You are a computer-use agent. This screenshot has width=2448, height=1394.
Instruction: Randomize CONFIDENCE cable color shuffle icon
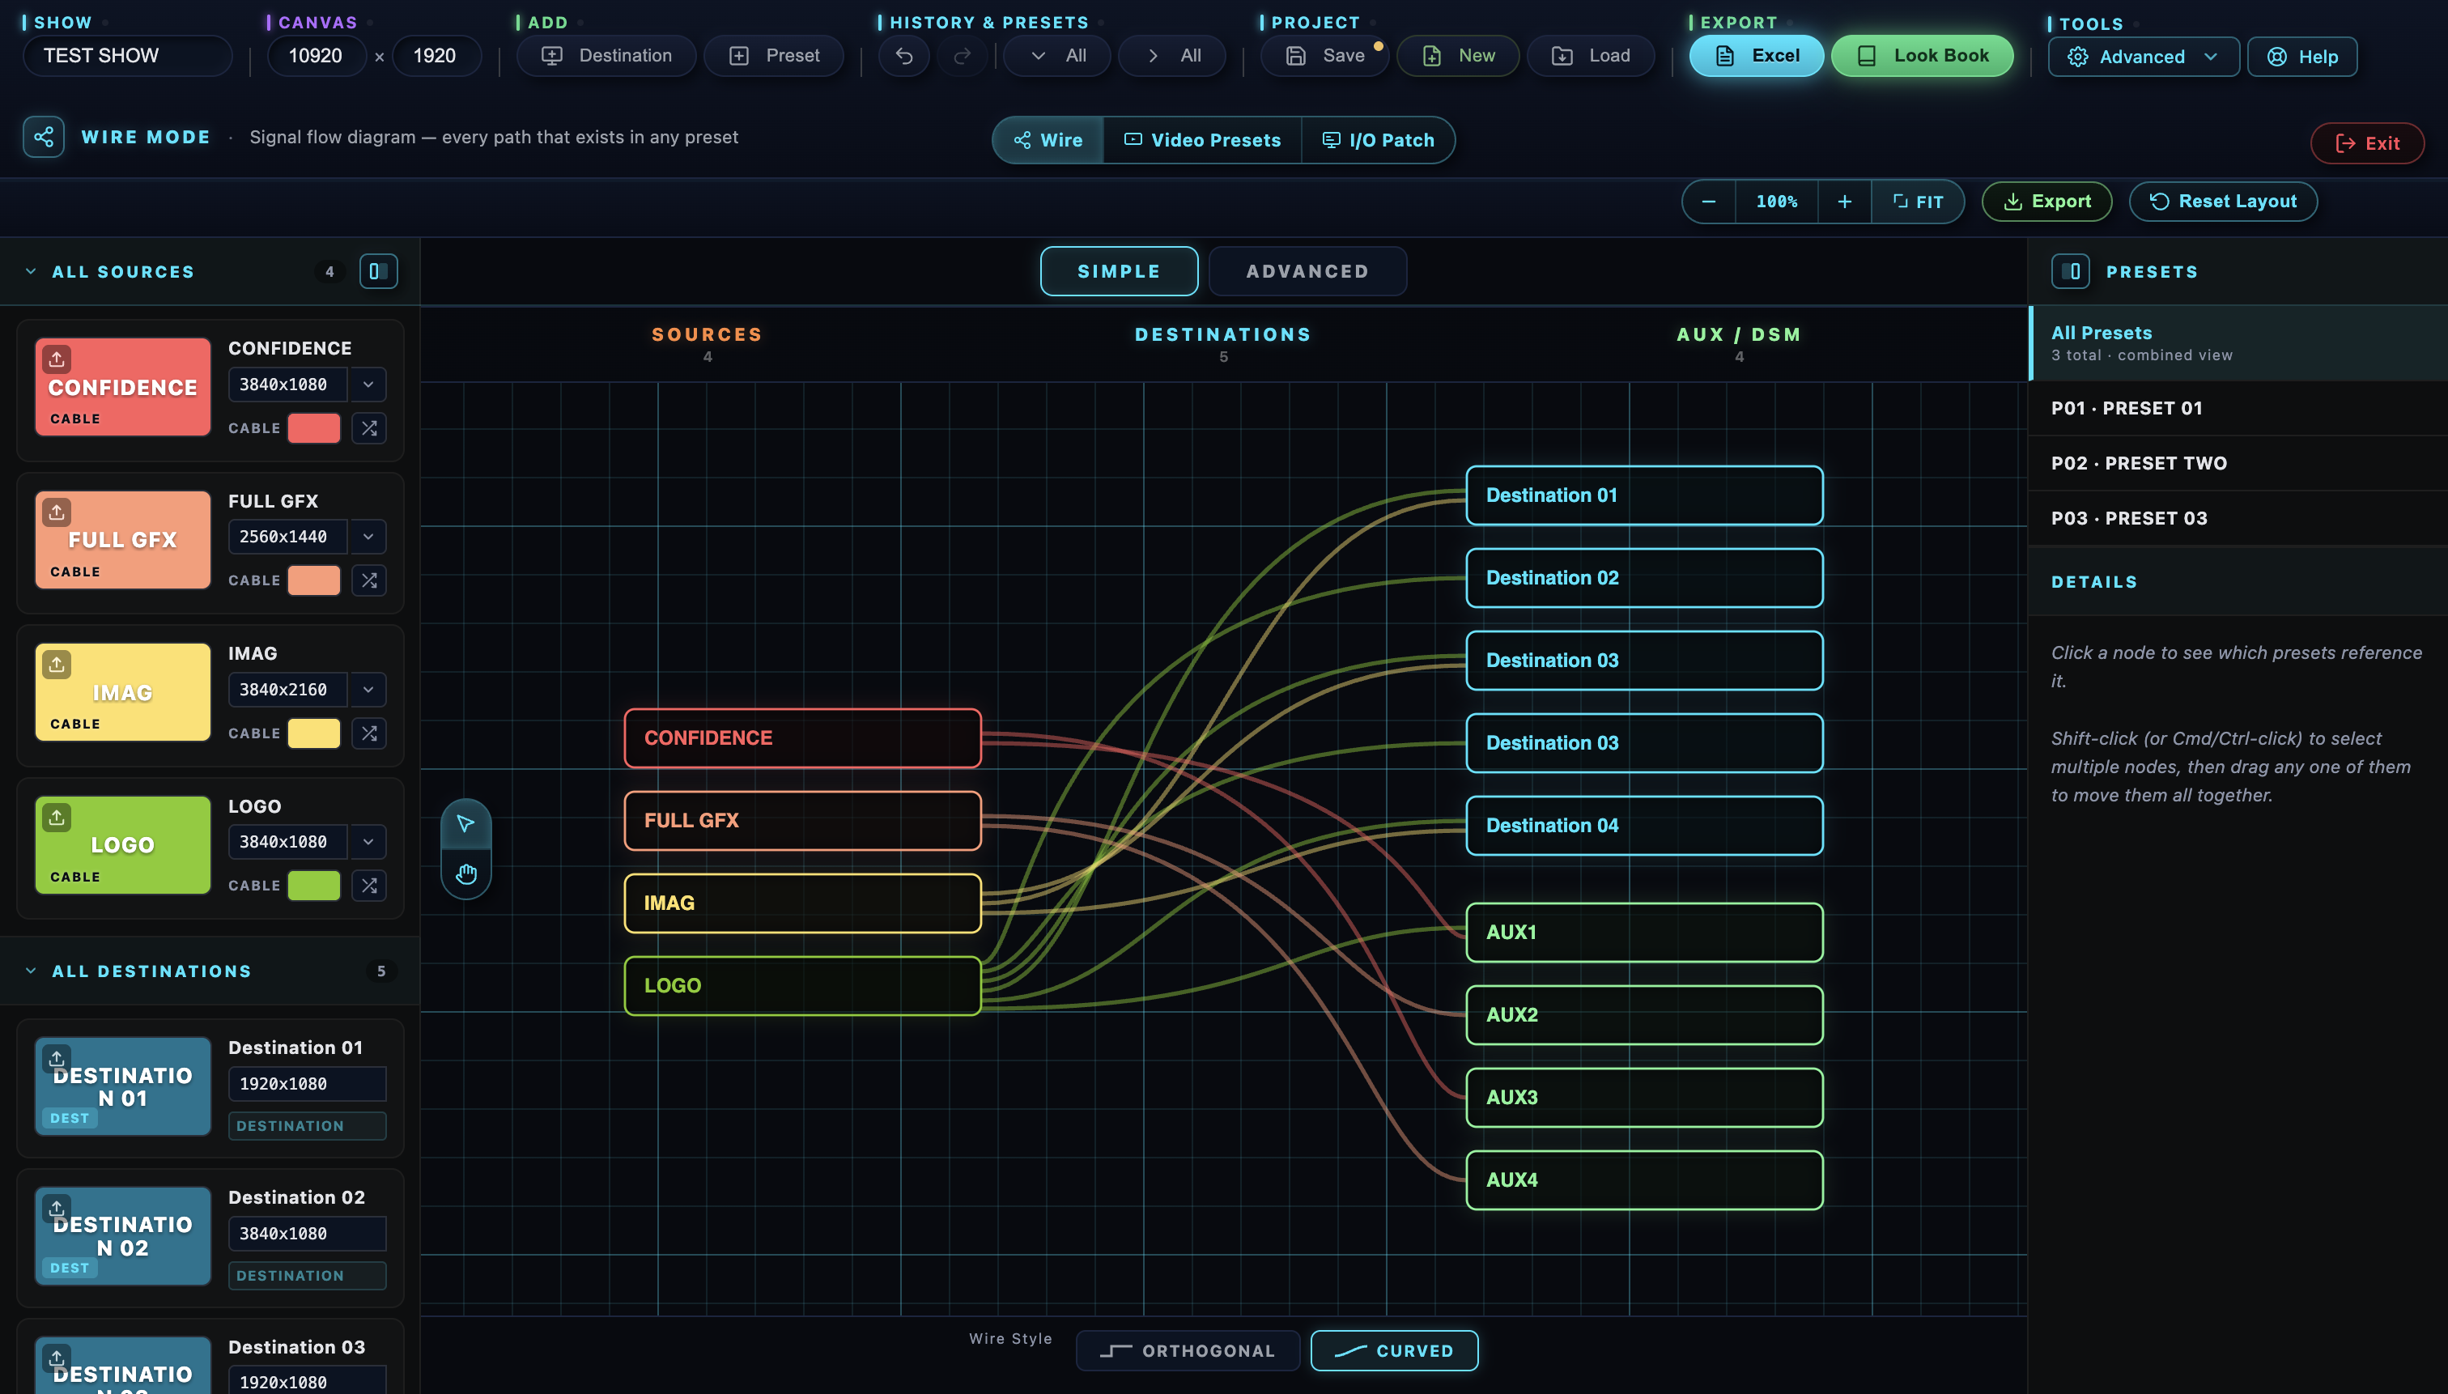tap(368, 428)
